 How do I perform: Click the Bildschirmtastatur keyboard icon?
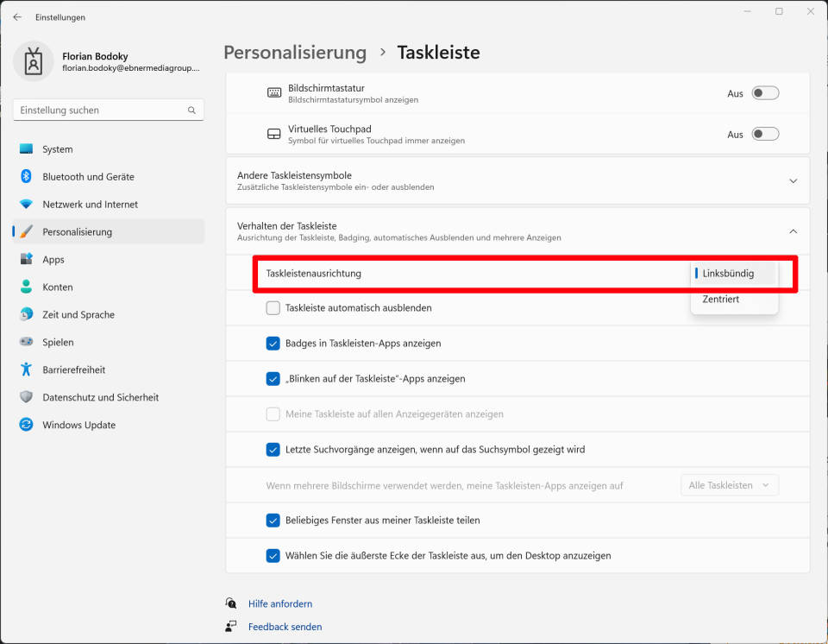click(272, 92)
